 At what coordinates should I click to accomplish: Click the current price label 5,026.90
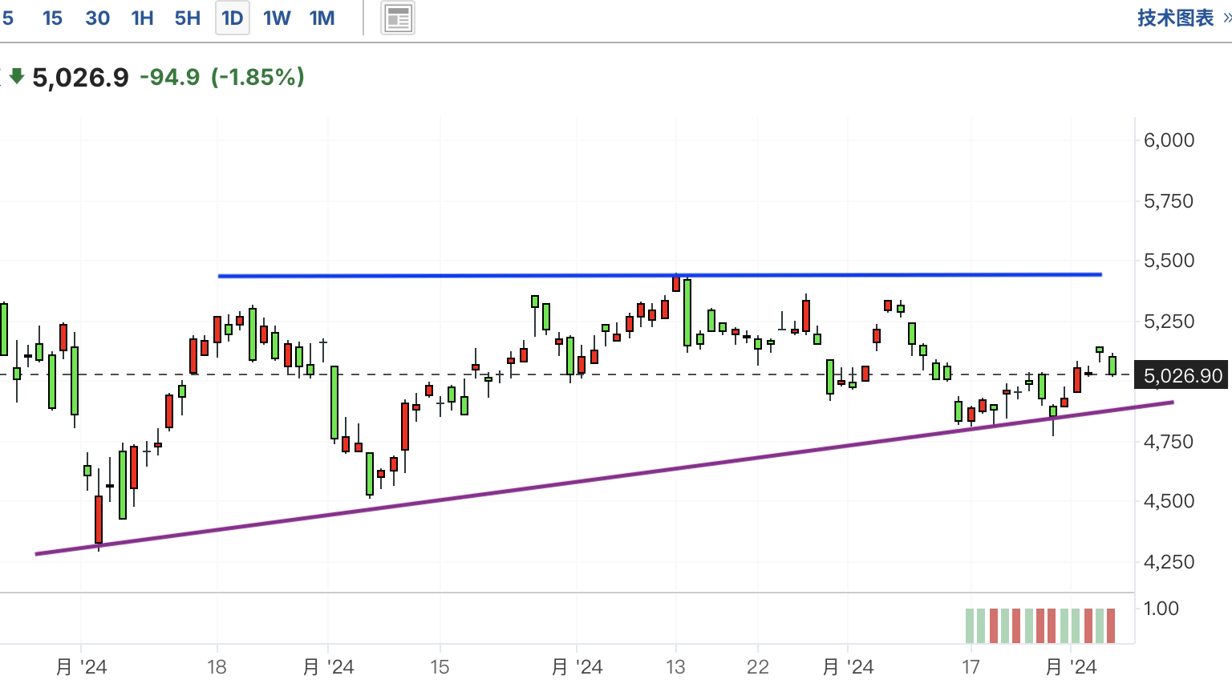(x=1183, y=375)
